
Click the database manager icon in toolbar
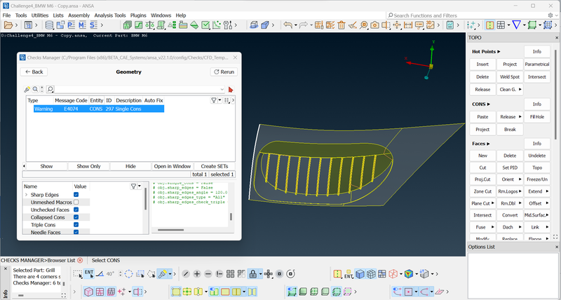[49, 25]
